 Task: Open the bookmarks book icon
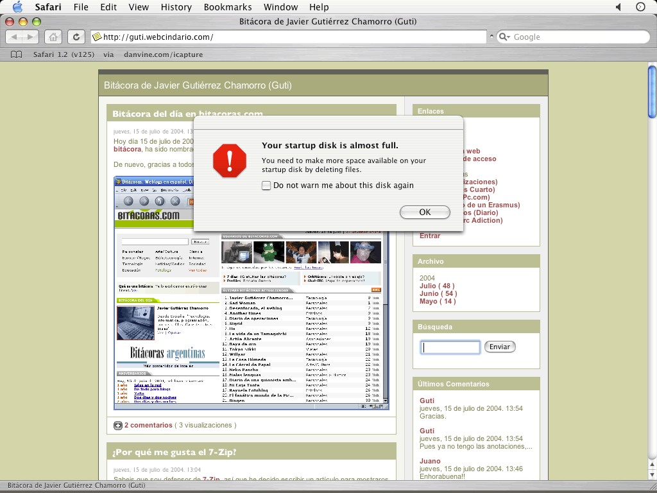[16, 55]
